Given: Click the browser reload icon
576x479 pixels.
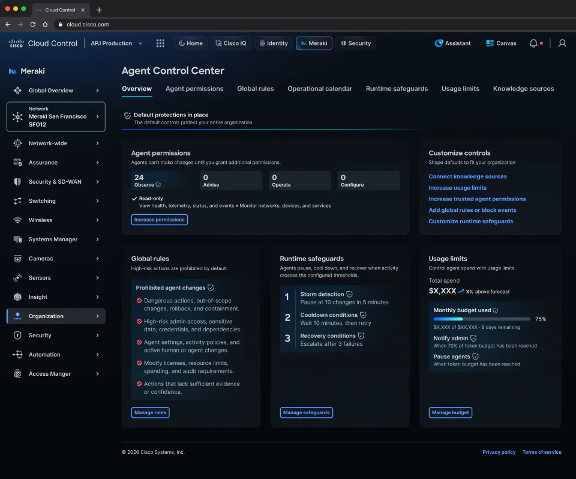Looking at the screenshot, I should (x=32, y=24).
